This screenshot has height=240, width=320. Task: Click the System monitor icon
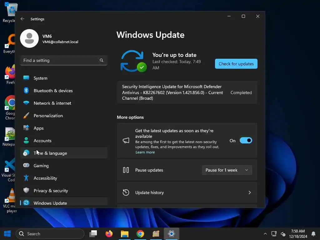[26, 78]
